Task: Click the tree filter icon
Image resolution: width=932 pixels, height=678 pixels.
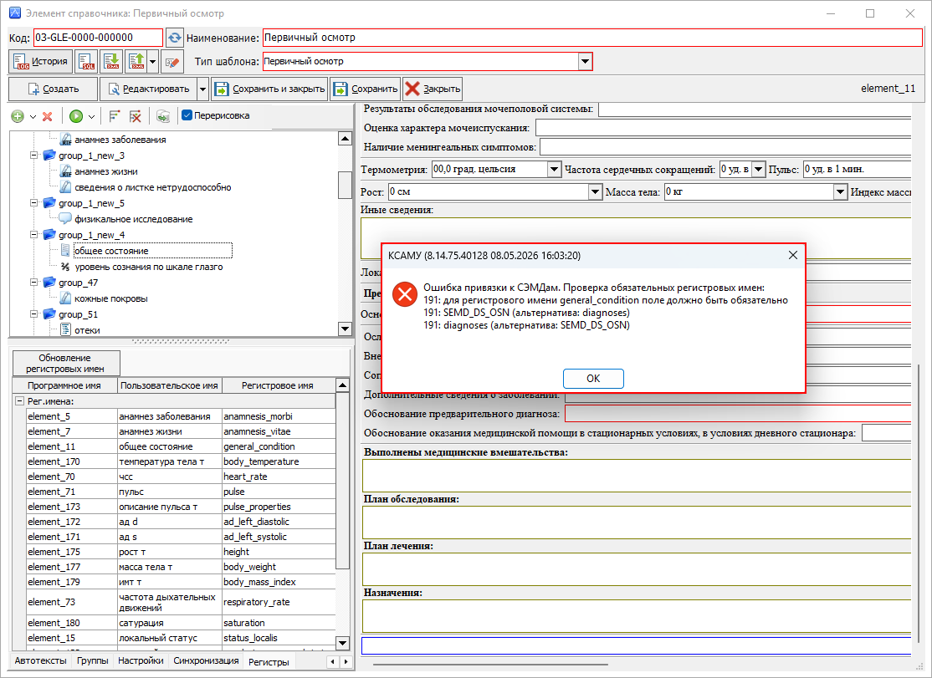Action: point(114,116)
